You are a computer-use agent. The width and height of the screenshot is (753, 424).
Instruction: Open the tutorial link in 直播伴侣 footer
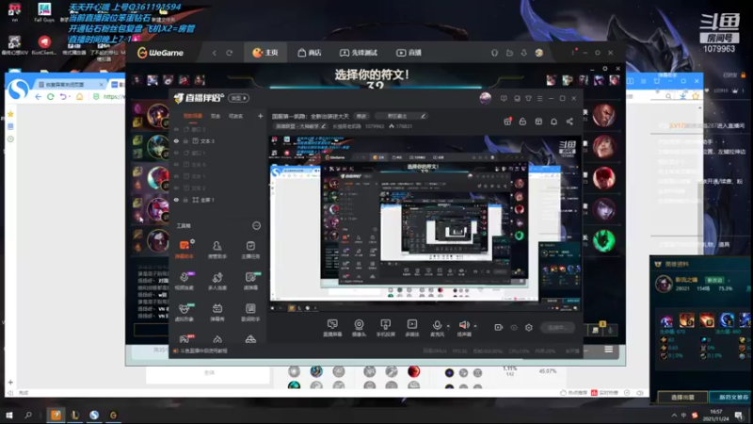(x=203, y=351)
